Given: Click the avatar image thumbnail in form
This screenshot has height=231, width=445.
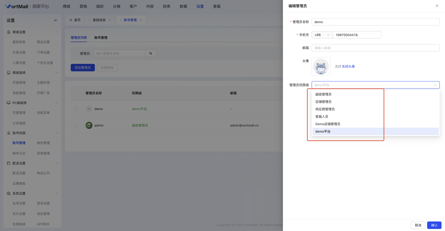Looking at the screenshot, I should click(321, 67).
